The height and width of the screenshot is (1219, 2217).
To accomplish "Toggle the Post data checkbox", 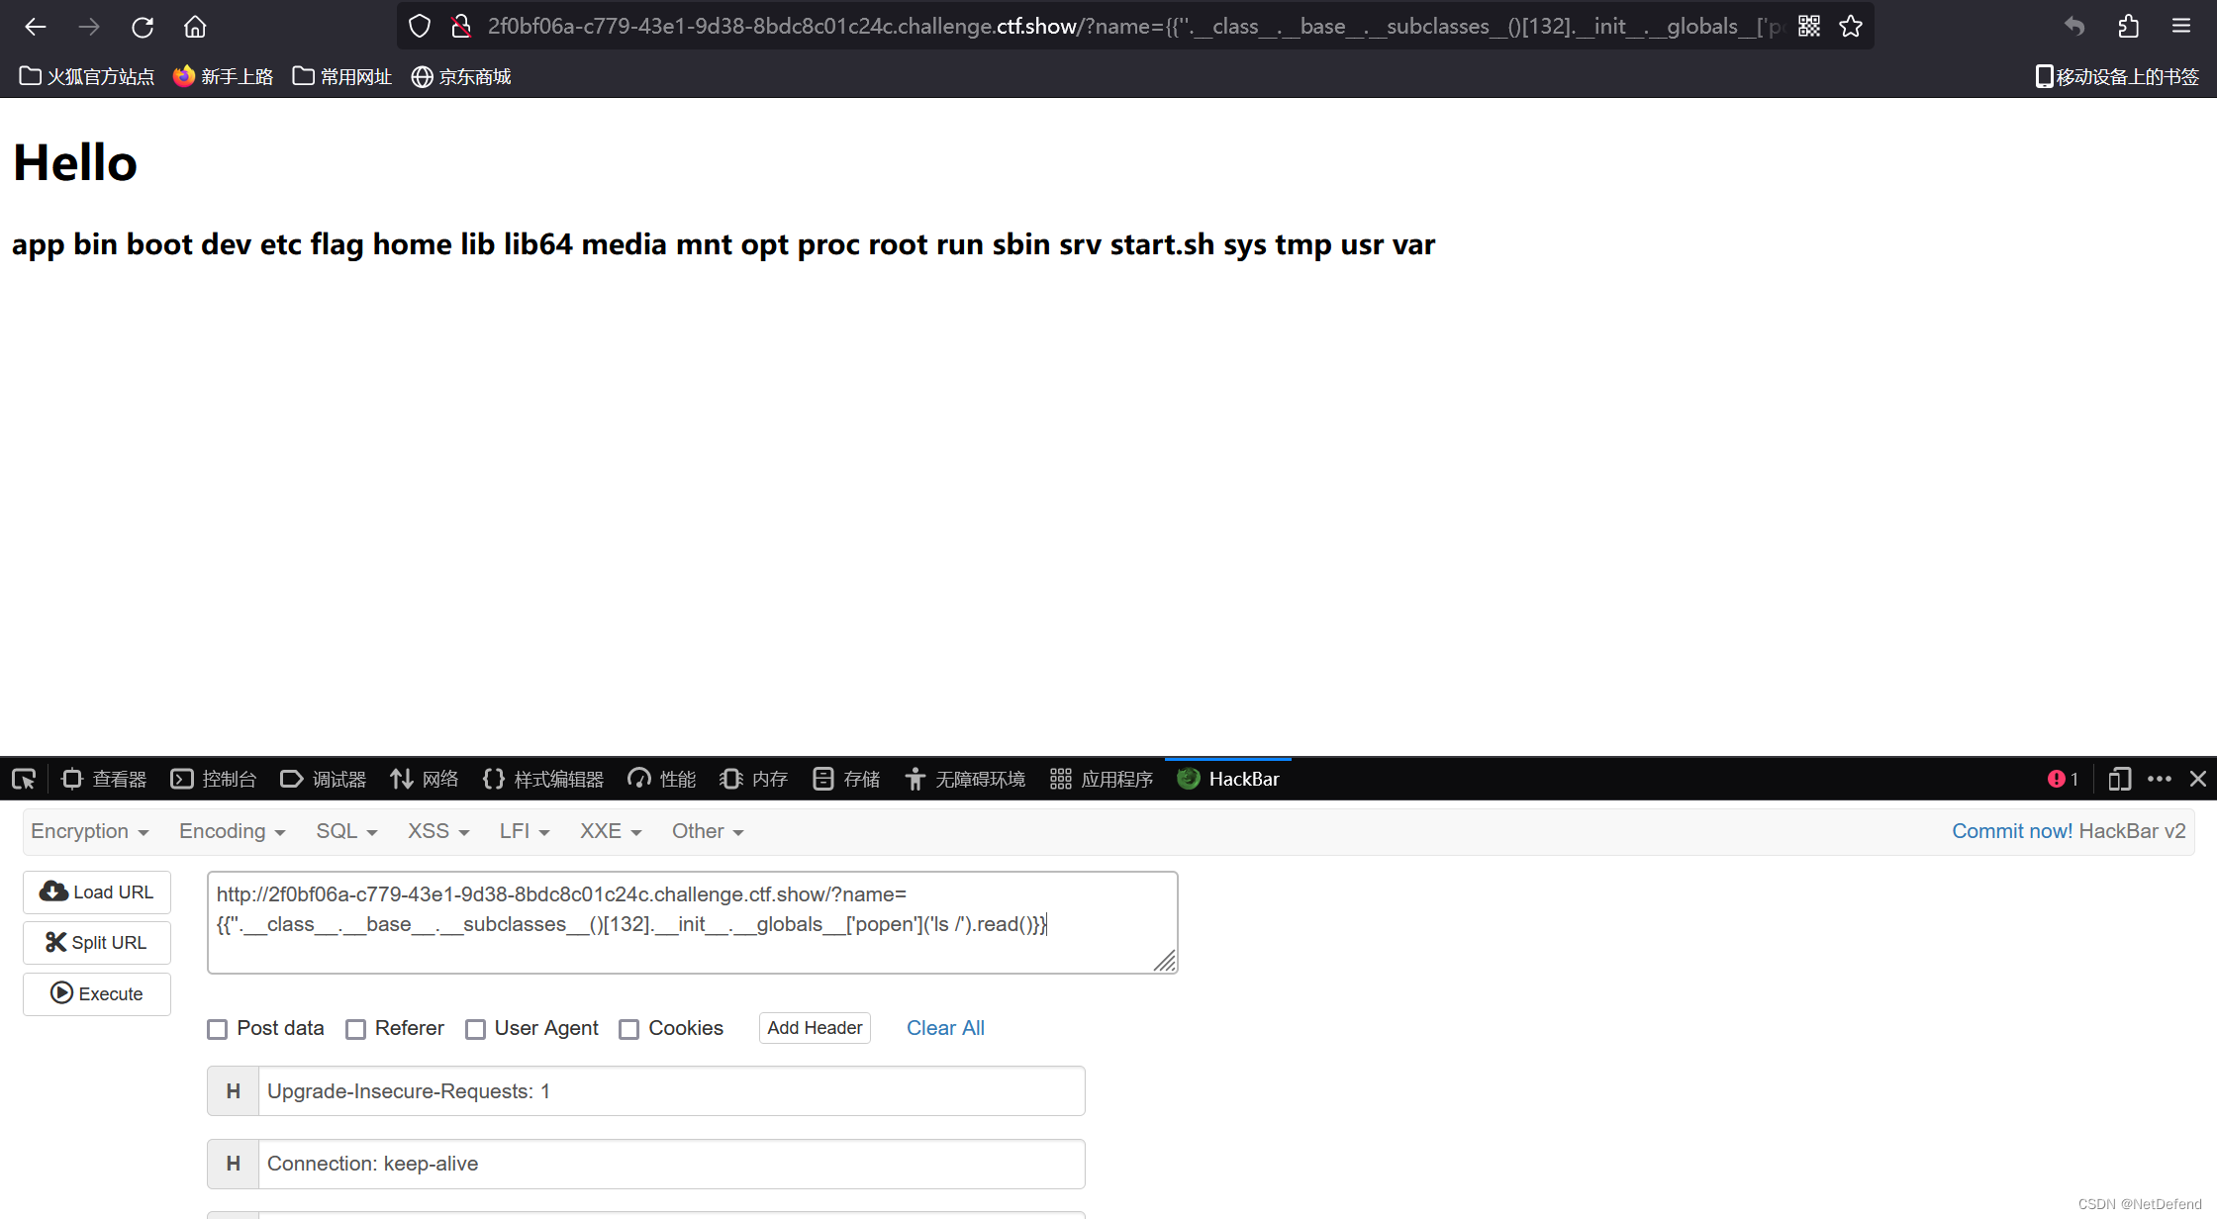I will pyautogui.click(x=218, y=1028).
